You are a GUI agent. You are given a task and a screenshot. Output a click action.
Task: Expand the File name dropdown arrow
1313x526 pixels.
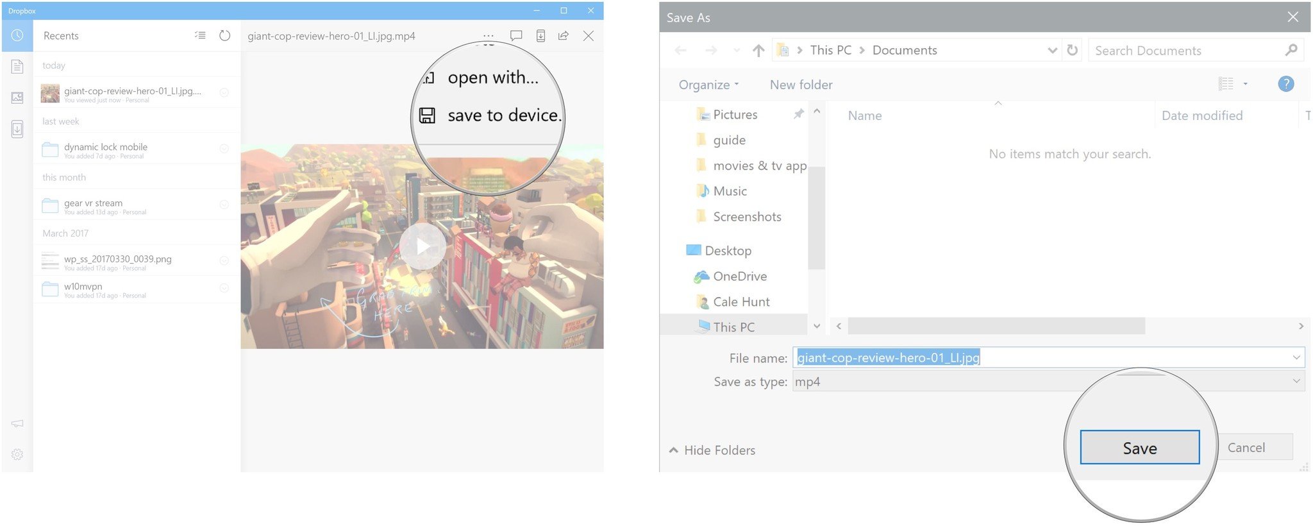[1296, 357]
